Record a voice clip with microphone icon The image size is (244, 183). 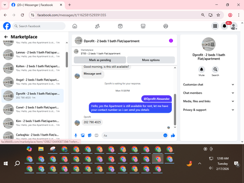click(x=76, y=135)
